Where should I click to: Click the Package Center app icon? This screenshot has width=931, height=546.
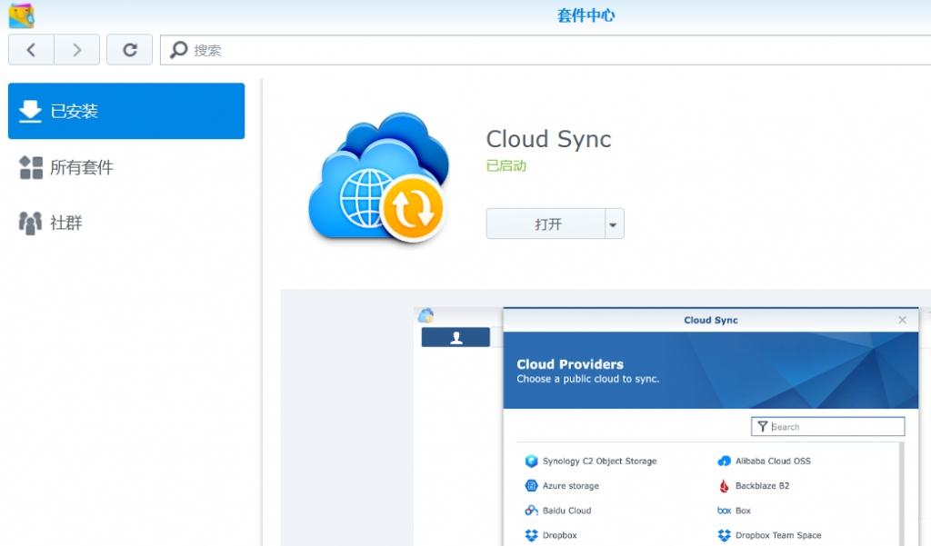22,15
